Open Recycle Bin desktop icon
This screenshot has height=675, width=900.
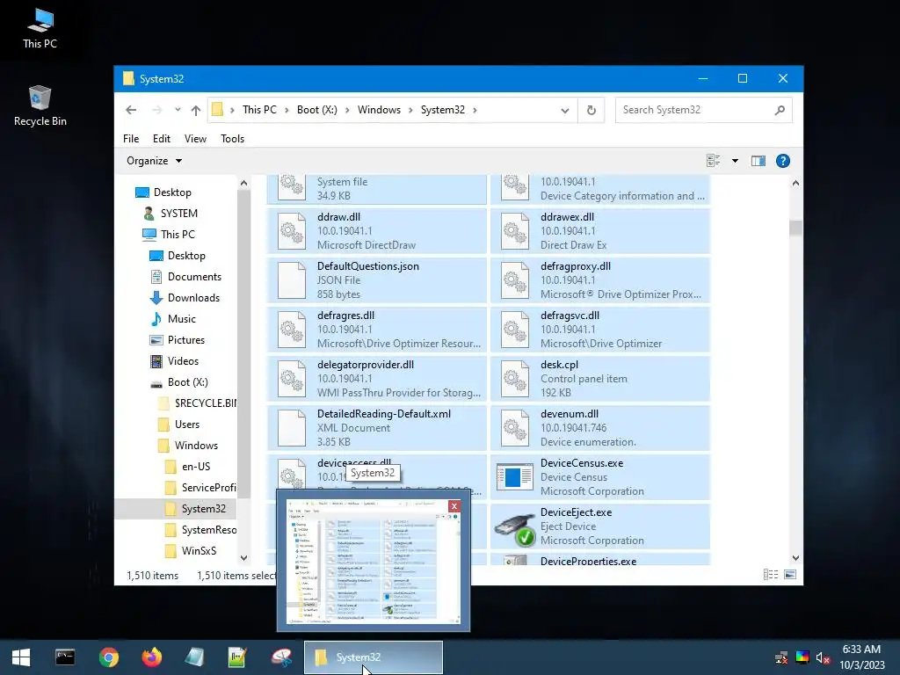(40, 106)
